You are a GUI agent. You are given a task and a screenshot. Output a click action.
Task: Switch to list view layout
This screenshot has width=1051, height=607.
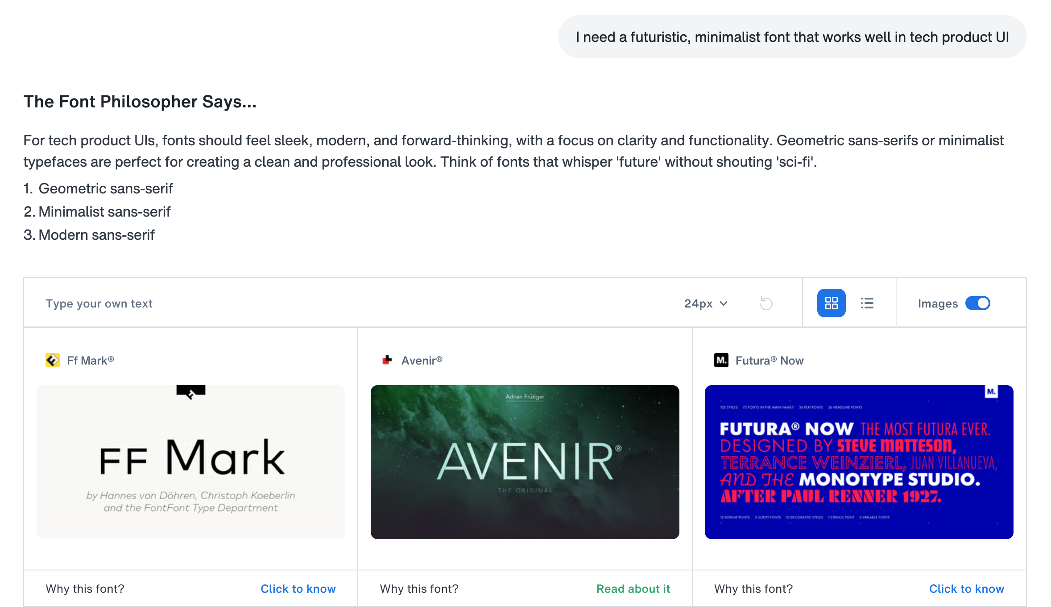pyautogui.click(x=867, y=303)
